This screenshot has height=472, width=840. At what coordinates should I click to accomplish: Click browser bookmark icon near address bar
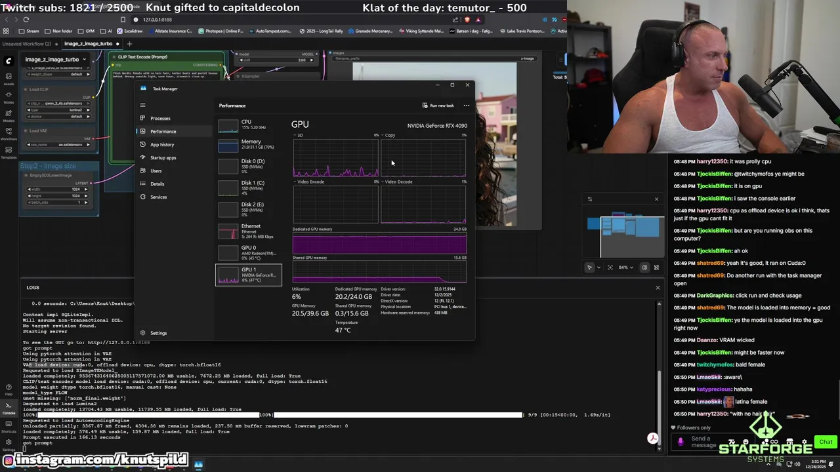pos(123,20)
